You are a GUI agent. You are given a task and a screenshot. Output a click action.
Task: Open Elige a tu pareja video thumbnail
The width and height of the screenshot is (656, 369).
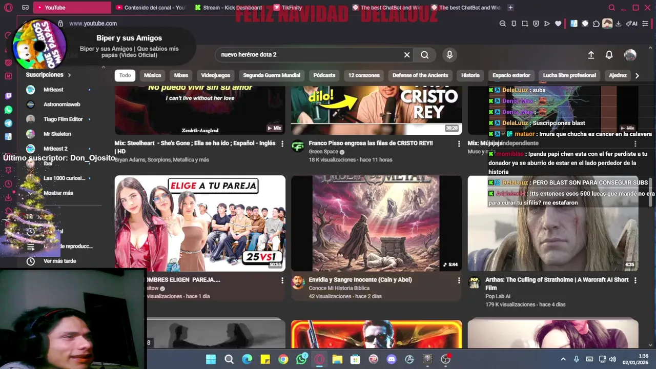click(200, 223)
